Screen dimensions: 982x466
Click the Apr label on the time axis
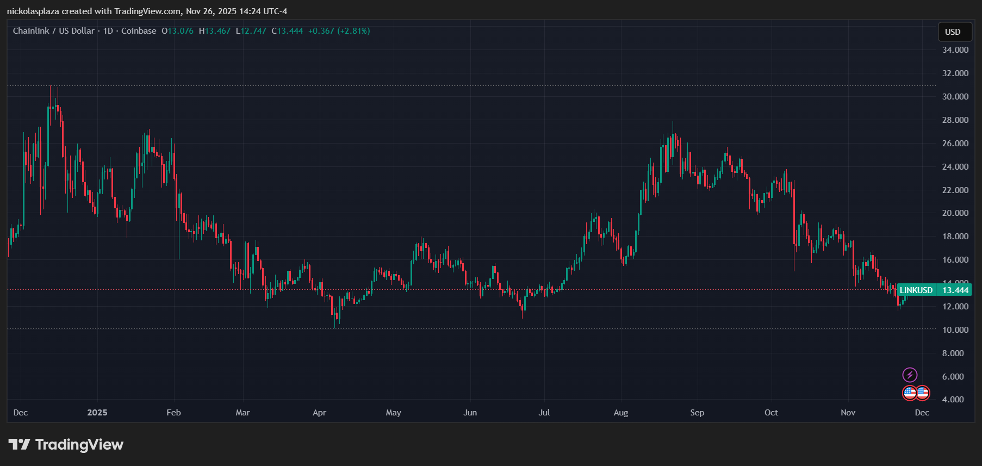(x=319, y=413)
